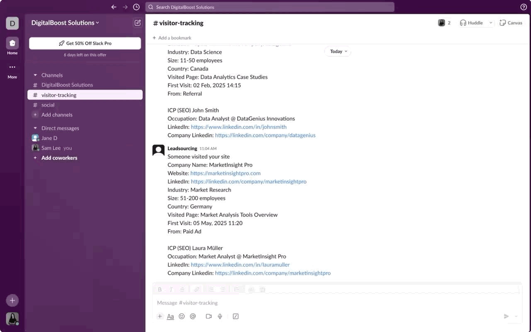Open the new message compose icon
531x332 pixels.
[x=138, y=23]
